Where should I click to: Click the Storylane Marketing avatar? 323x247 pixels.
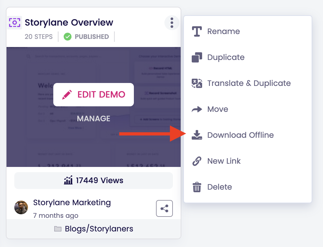[21, 207]
